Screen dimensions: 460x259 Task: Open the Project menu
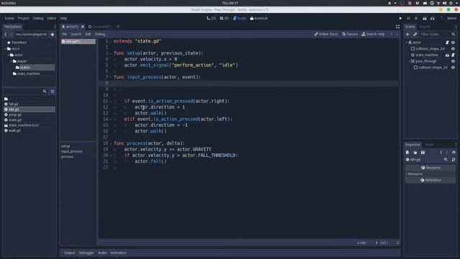[24, 18]
